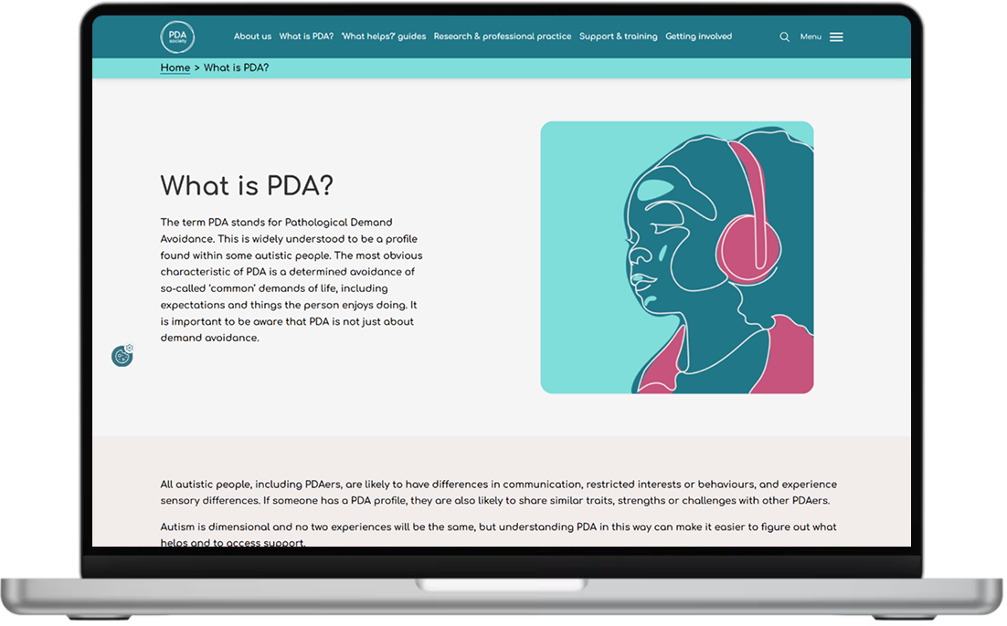
Task: Click the hamburger menu icon
Action: tap(836, 37)
